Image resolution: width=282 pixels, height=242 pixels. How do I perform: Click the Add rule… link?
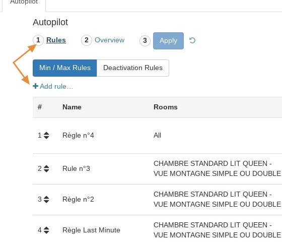pyautogui.click(x=53, y=86)
